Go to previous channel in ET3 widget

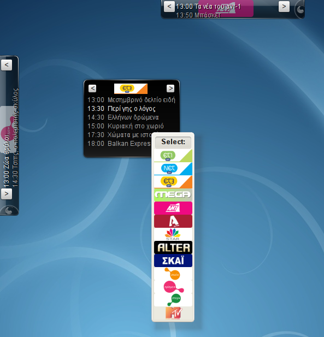(x=92, y=88)
